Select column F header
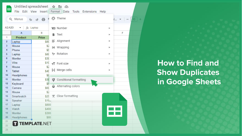This screenshot has height=136, width=242. tap(122, 33)
